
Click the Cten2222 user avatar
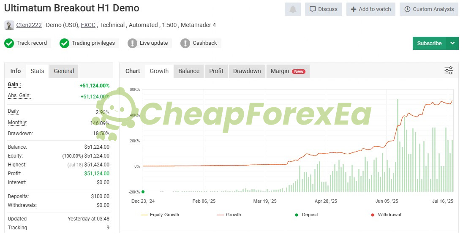[x=9, y=25]
